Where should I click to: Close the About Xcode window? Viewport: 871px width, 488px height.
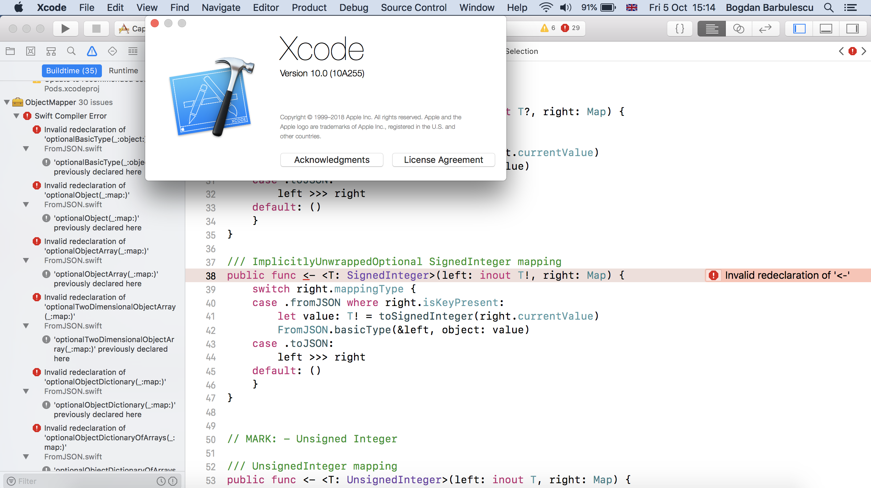coord(155,23)
